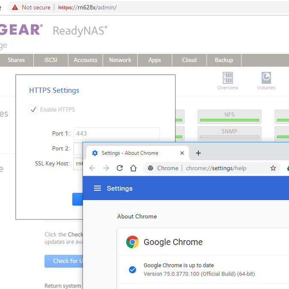The width and height of the screenshot is (289, 289).
Task: Click the ReadyNAS logo text
Action: 80,31
